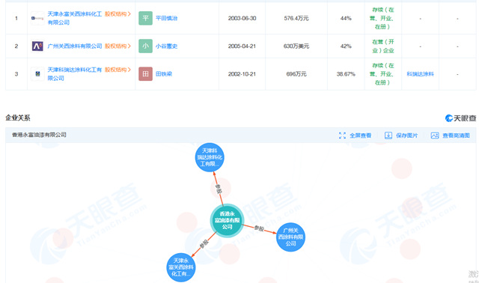Click the 天津永富关西 company logo thumbnail
479x283 pixels.
pos(37,18)
